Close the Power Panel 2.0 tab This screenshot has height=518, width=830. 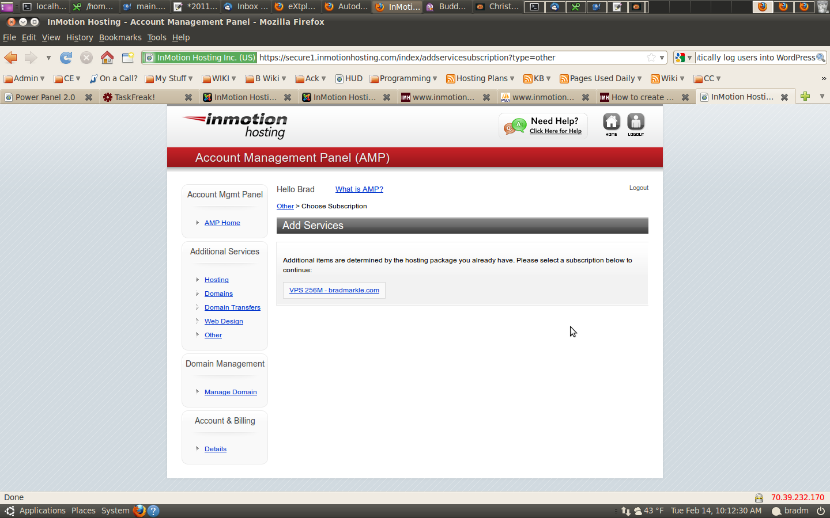[89, 97]
